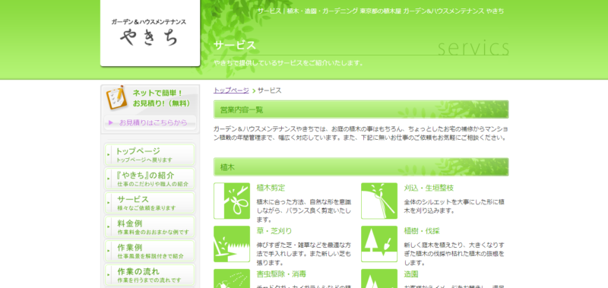Screen dimensions: 608x288
Task: Click the 植木剪定 heading link
Action: [x=271, y=188]
